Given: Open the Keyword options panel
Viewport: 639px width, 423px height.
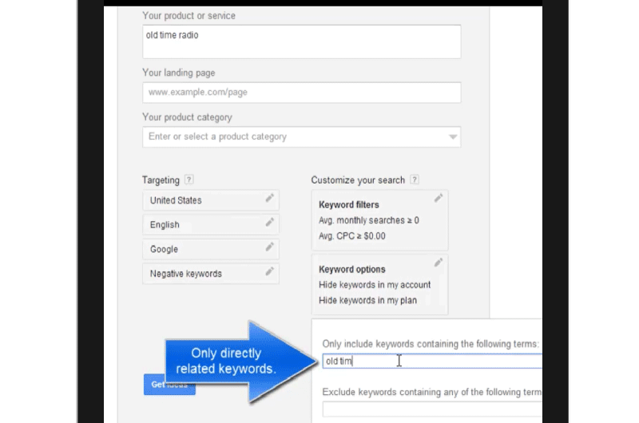Looking at the screenshot, I should click(380, 285).
